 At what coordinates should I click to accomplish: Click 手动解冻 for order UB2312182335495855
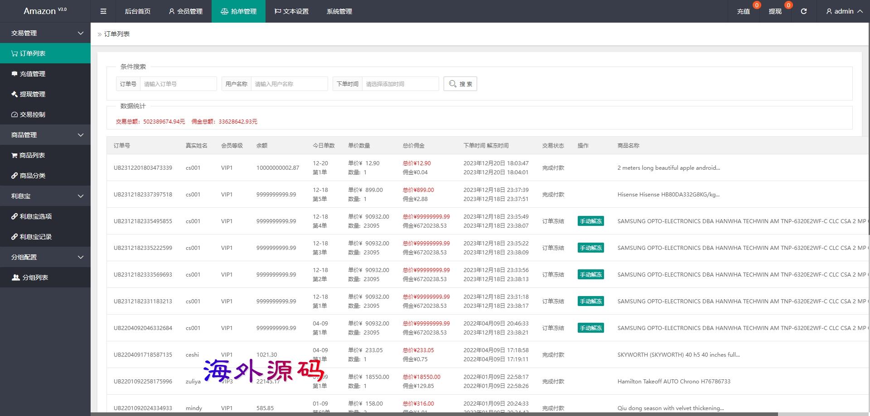coord(591,221)
